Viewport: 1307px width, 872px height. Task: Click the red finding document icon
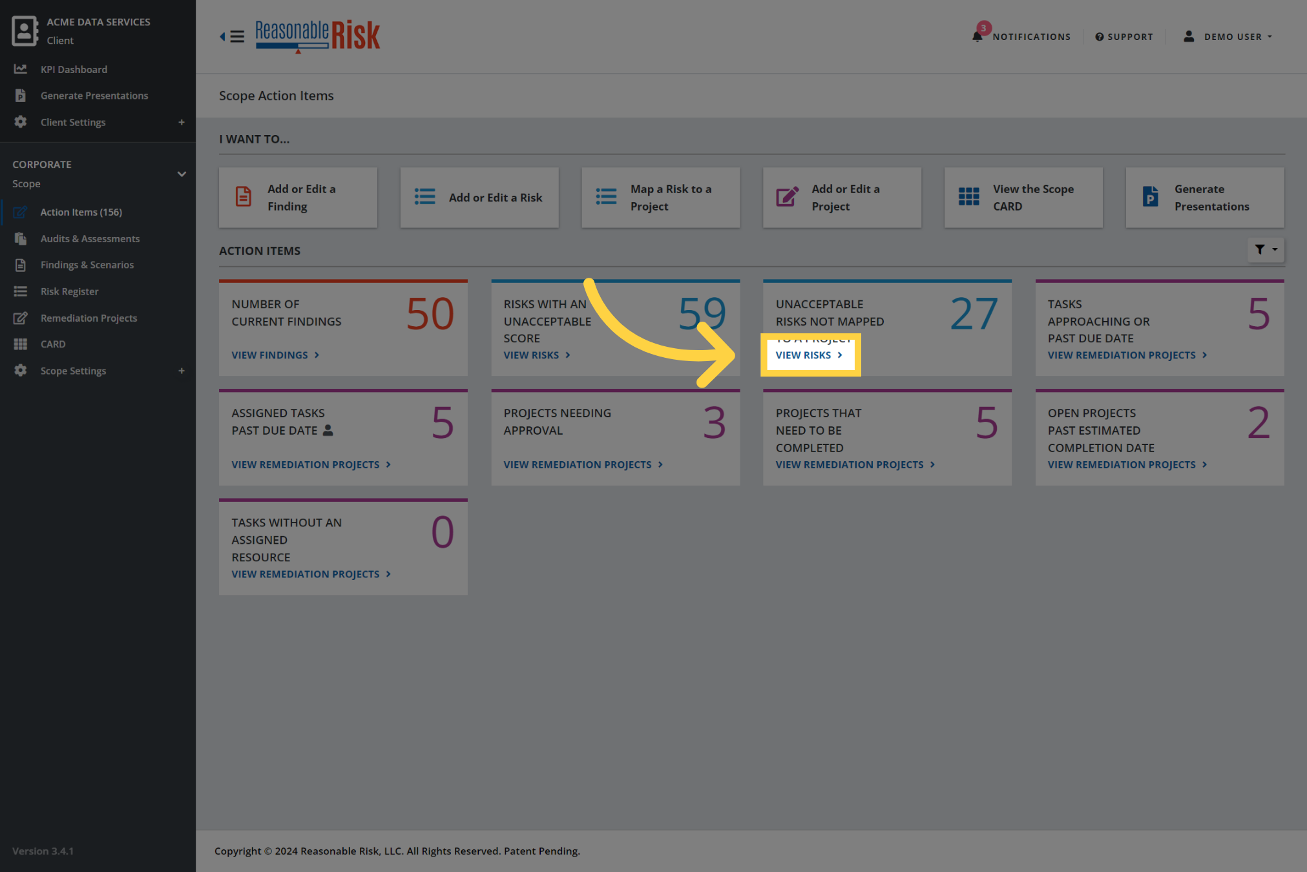[244, 196]
